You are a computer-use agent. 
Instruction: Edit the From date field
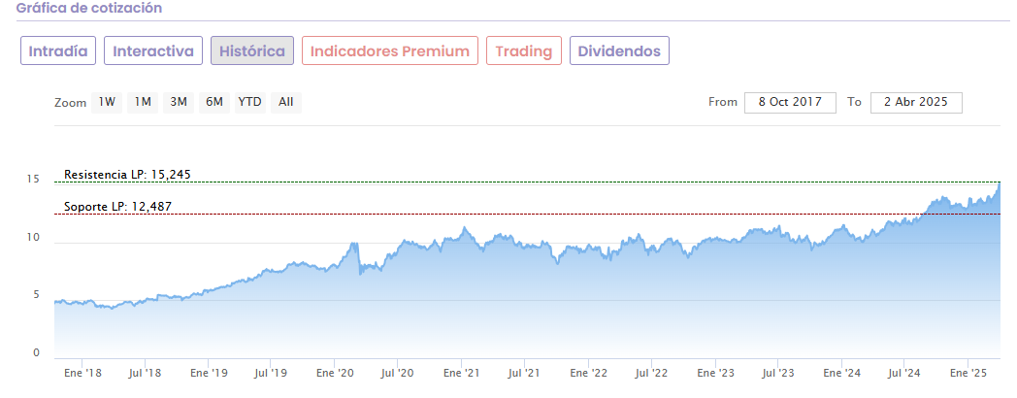point(790,102)
